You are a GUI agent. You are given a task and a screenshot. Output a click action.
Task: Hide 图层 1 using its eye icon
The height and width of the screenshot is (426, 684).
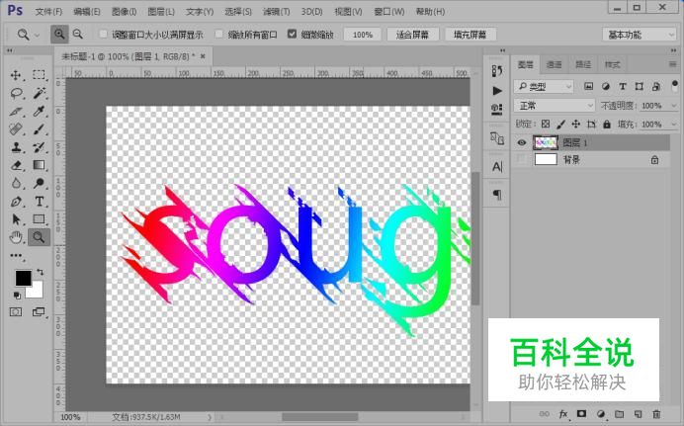pyautogui.click(x=523, y=142)
